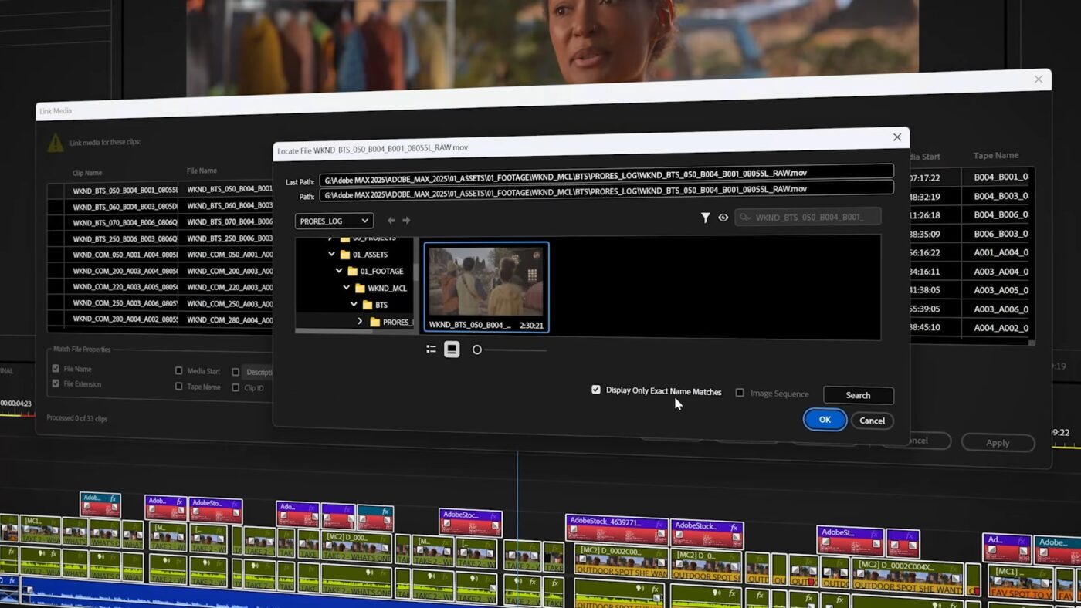Viewport: 1081px width, 608px height.
Task: Collapse the 01_ASSETS tree folder
Action: (332, 255)
